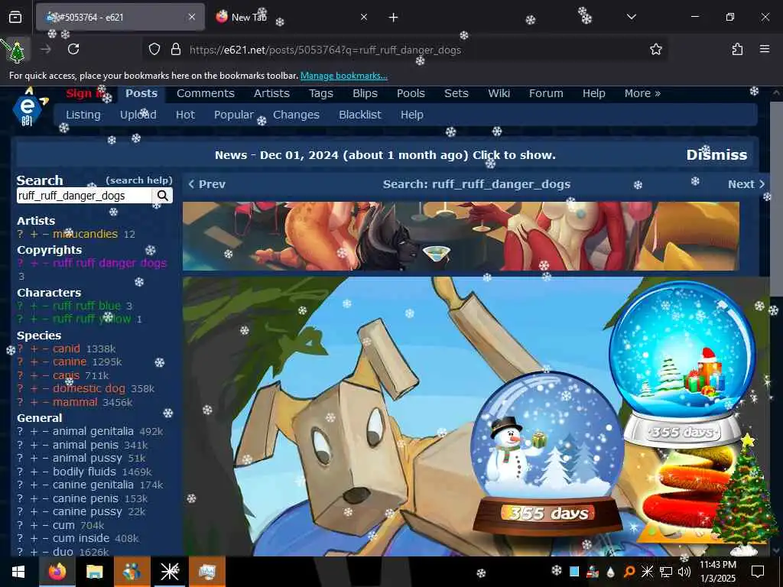
Task: Click the search magnifier button
Action: pyautogui.click(x=163, y=196)
